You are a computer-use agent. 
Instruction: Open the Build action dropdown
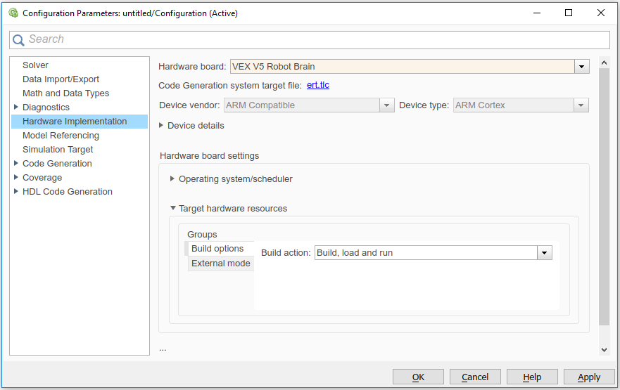[x=544, y=253]
